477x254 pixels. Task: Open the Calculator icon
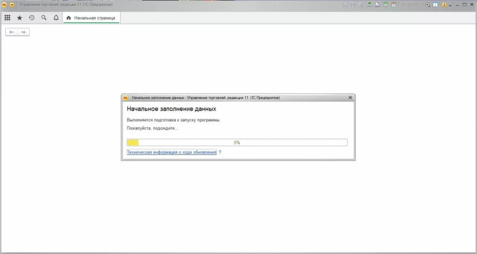coord(386,5)
